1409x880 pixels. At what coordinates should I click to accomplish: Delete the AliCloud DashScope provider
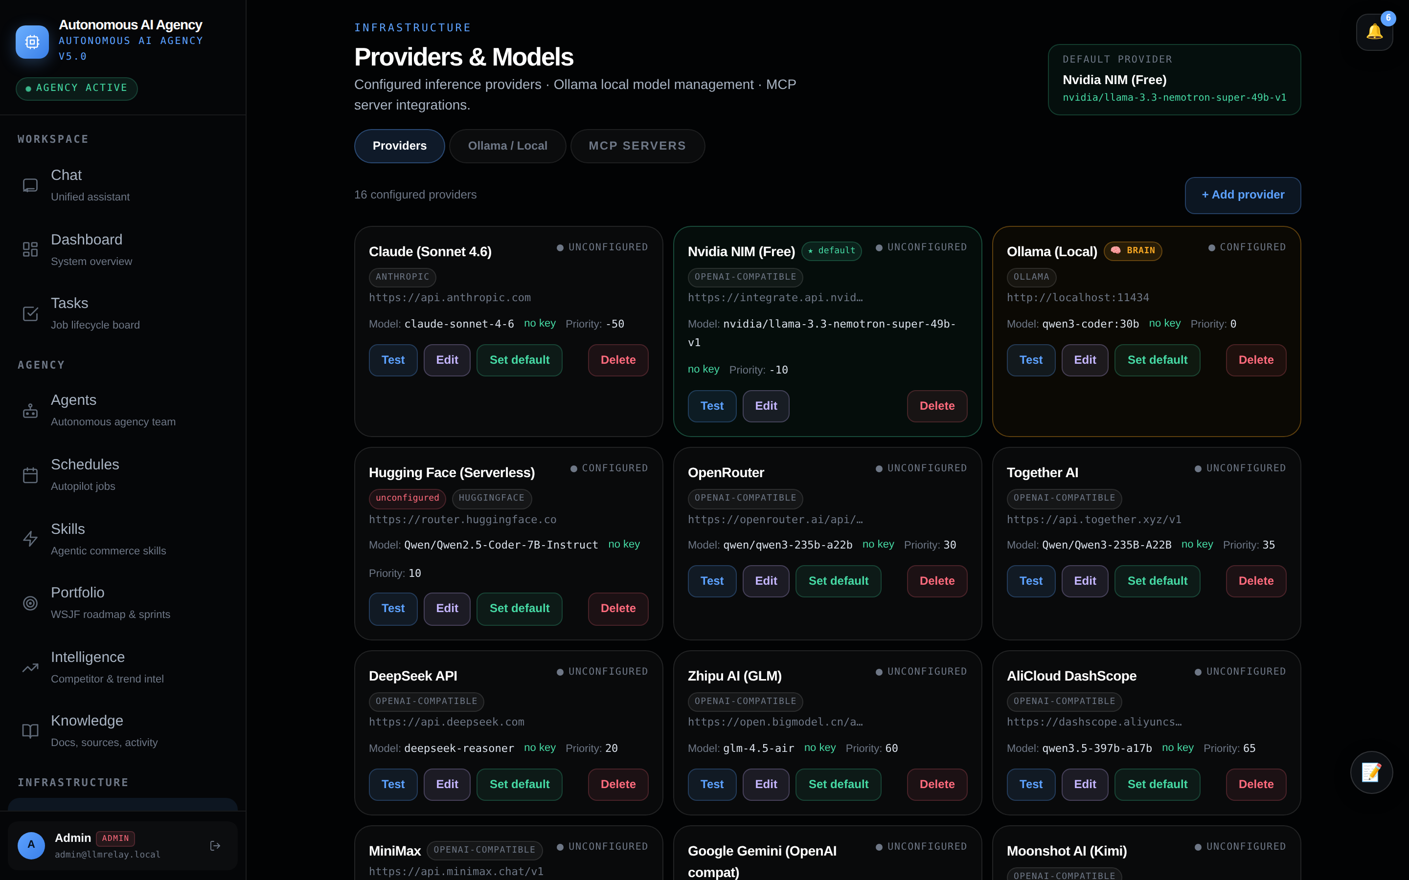click(1256, 785)
